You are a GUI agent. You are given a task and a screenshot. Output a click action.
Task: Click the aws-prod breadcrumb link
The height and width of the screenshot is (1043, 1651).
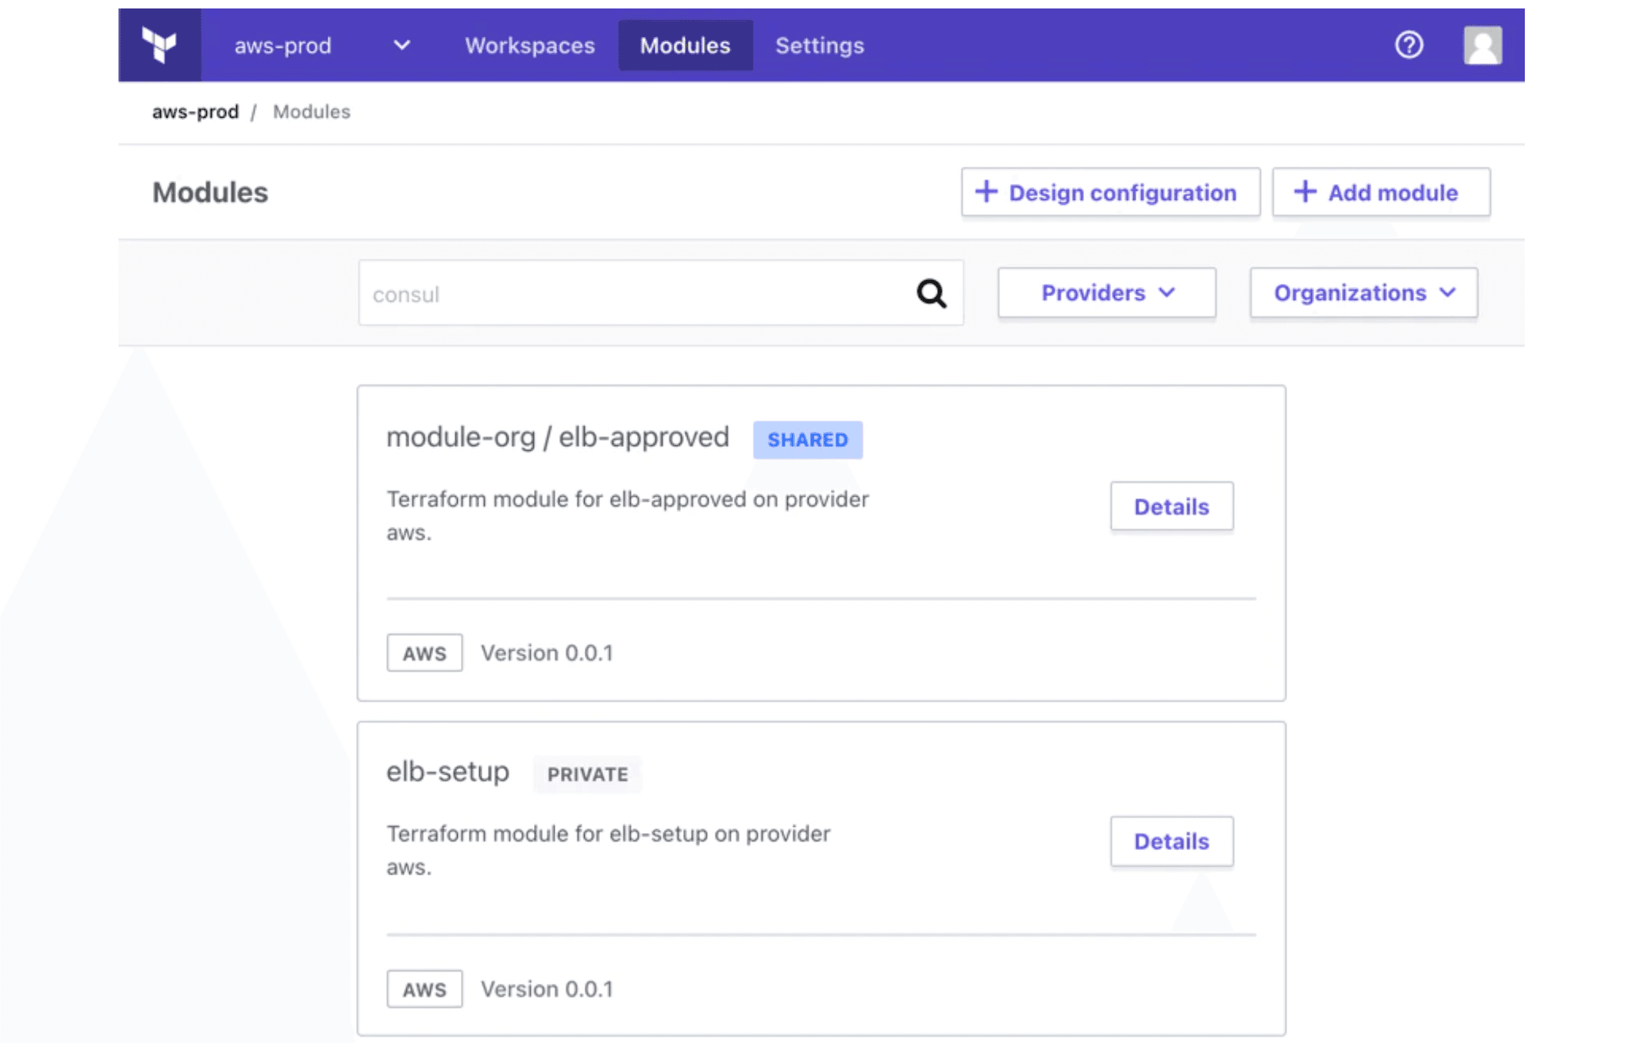195,112
